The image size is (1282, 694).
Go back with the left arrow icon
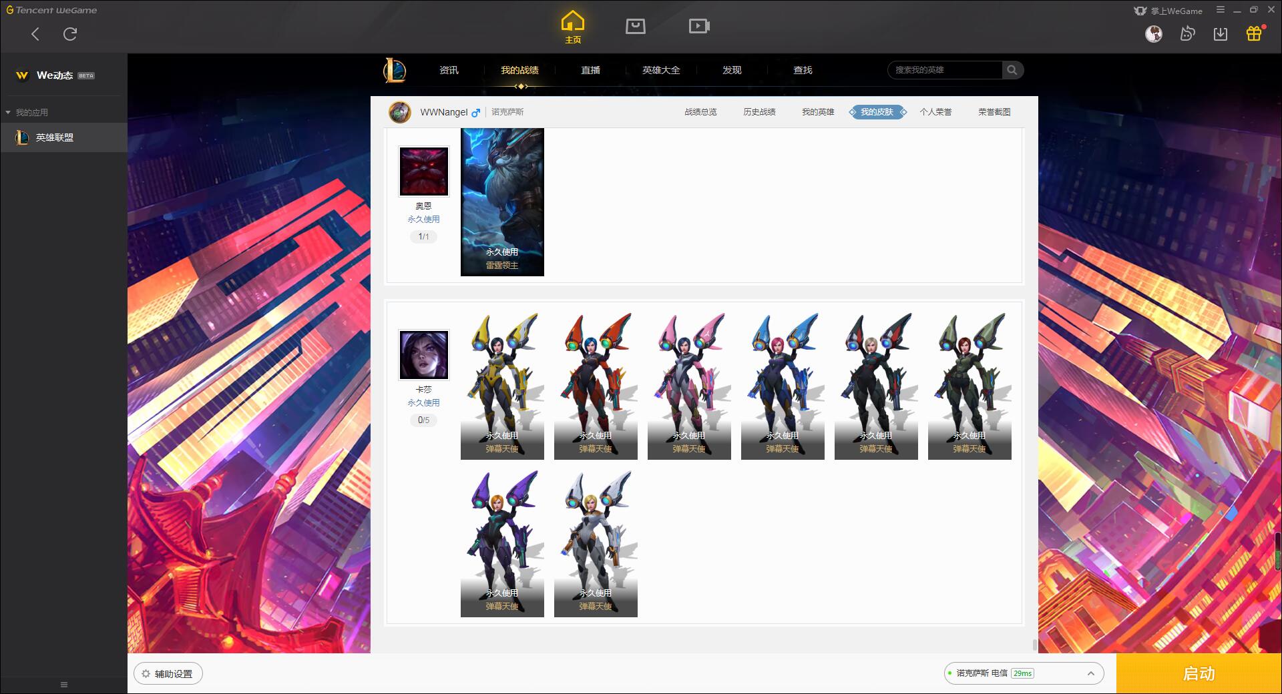(35, 34)
